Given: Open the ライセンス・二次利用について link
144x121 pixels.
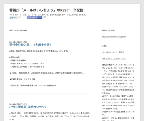Looking at the screenshot, I should click(x=114, y=58).
